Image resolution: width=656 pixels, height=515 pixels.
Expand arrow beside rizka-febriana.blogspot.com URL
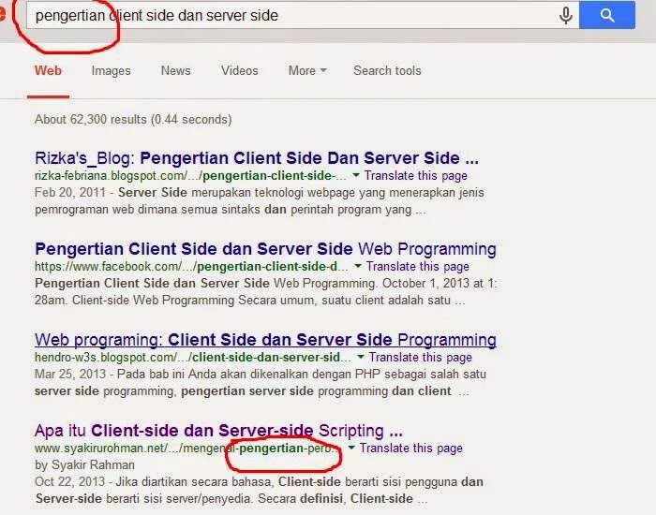click(x=356, y=175)
